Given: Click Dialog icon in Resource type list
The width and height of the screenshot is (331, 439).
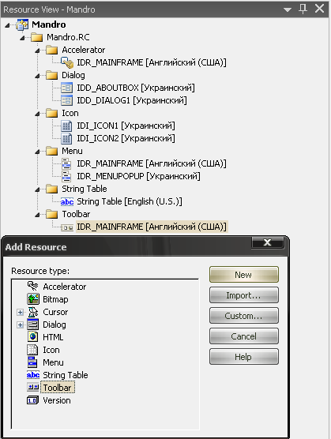Looking at the screenshot, I should 32,325.
